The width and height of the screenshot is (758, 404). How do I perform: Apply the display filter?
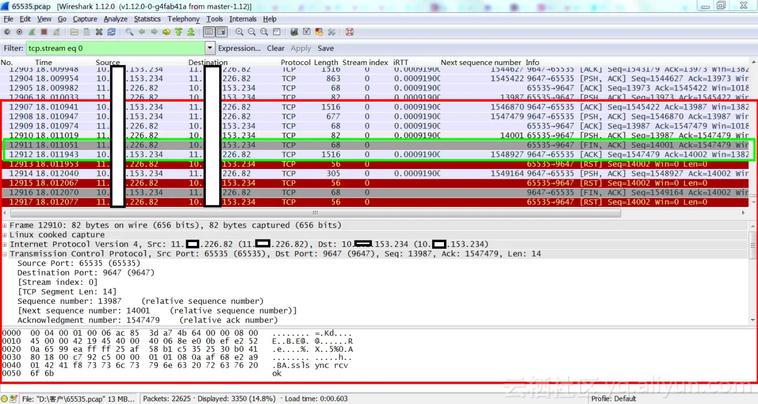(x=301, y=48)
